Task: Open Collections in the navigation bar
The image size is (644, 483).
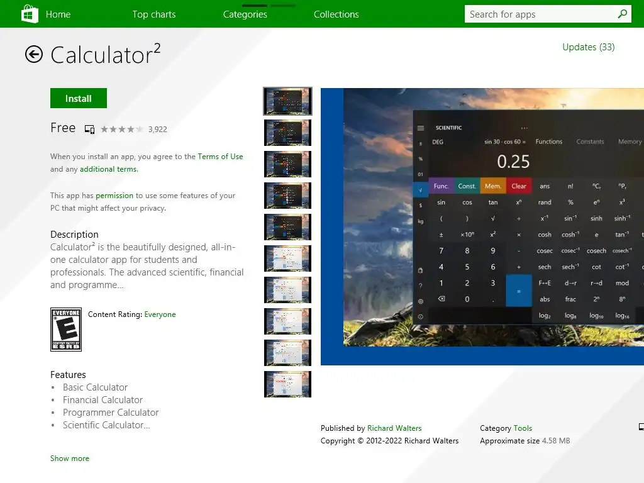Action: pyautogui.click(x=336, y=14)
